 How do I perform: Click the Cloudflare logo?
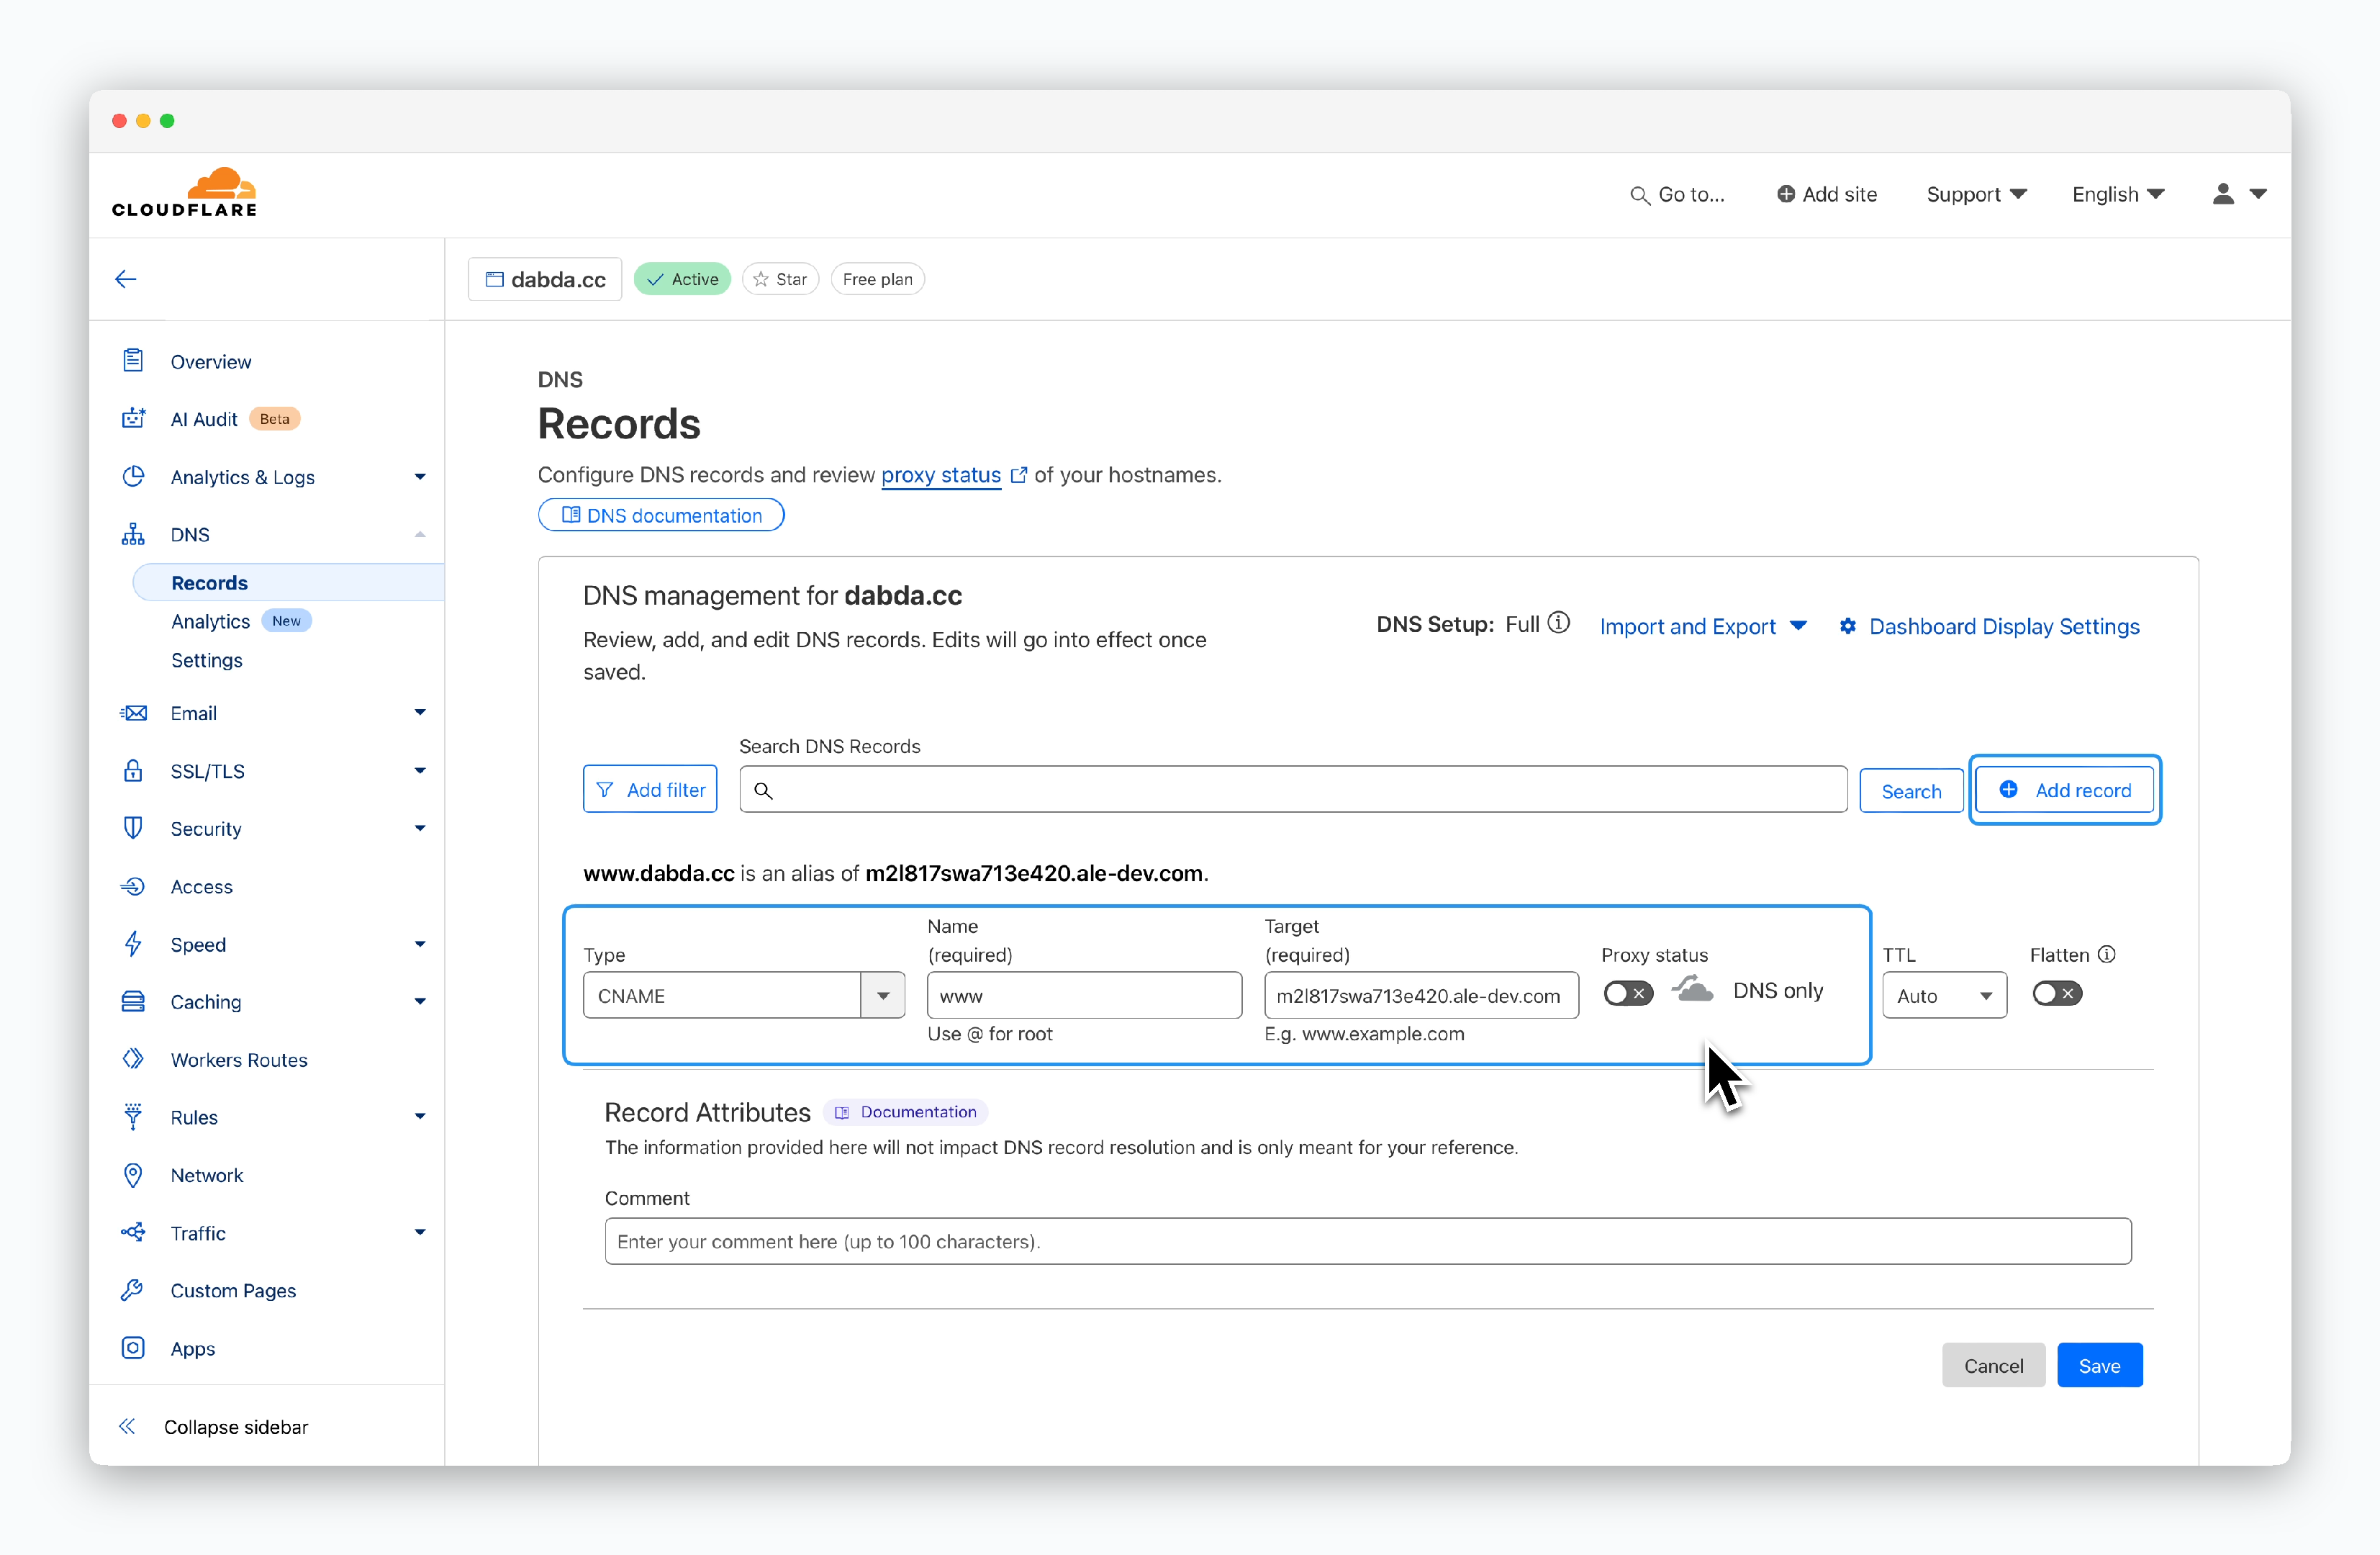pos(184,192)
